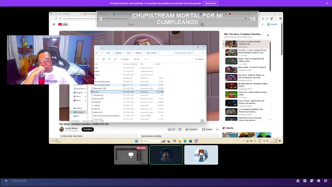Select the red-haired avatar participant tile
The height and width of the screenshot is (187, 332).
click(201, 155)
